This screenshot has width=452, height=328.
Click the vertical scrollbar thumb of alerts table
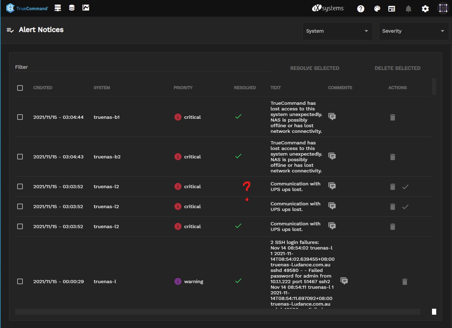(x=434, y=86)
